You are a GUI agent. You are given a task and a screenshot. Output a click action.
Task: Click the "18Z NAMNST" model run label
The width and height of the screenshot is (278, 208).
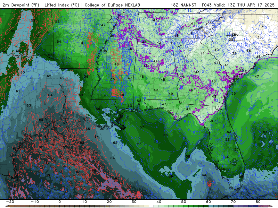coord(183,5)
